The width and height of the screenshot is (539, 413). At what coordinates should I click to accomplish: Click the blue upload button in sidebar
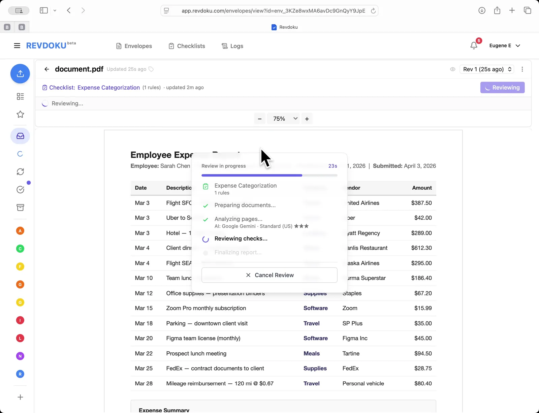[x=20, y=74]
